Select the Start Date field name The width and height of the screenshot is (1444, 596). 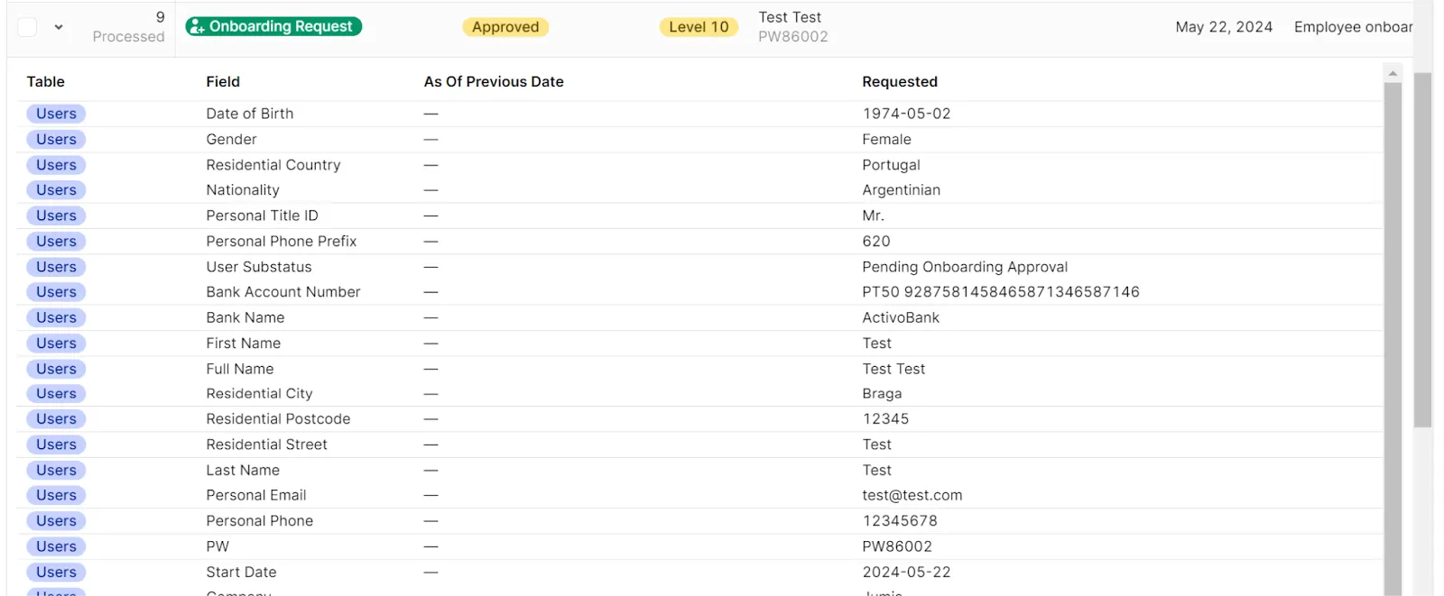point(241,572)
